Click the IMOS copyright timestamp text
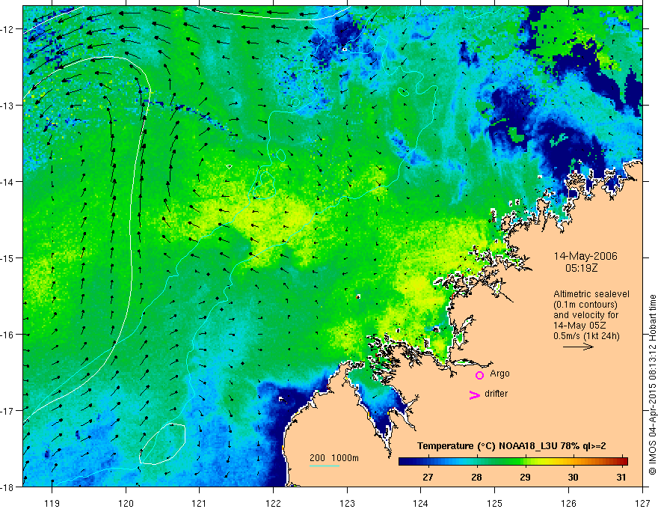 point(652,385)
